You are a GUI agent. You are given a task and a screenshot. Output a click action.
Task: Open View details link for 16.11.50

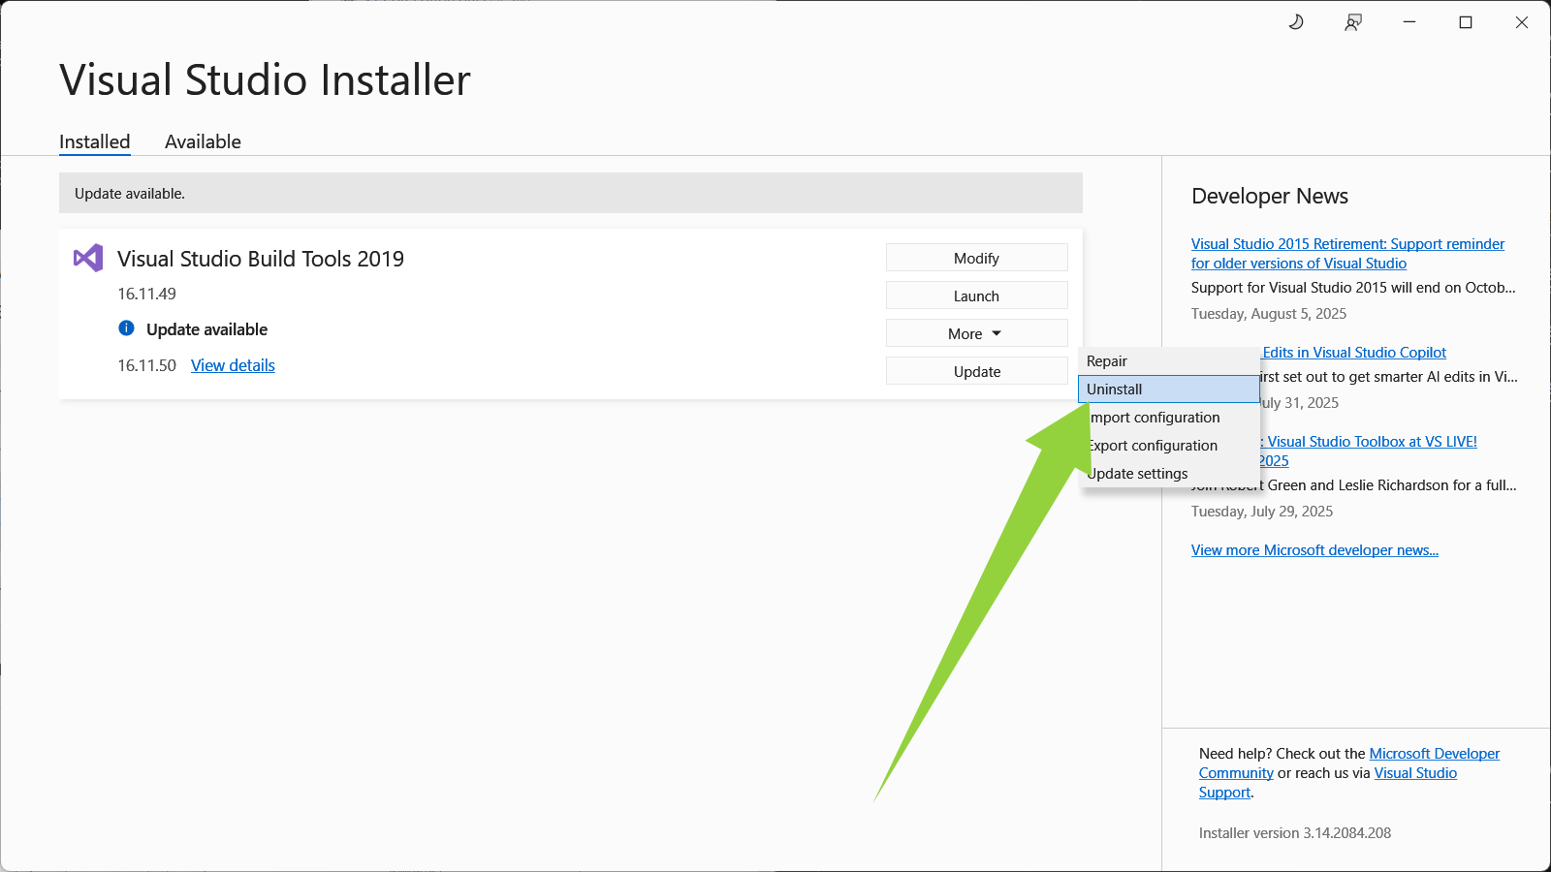click(233, 365)
